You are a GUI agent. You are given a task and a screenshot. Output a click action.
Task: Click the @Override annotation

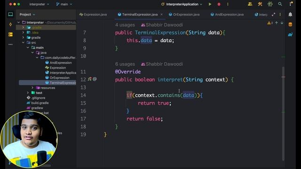click(128, 72)
